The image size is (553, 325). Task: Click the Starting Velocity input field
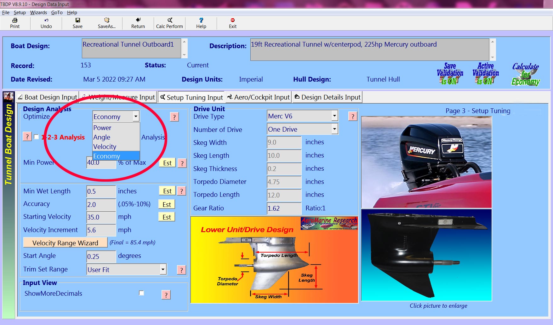(101, 217)
